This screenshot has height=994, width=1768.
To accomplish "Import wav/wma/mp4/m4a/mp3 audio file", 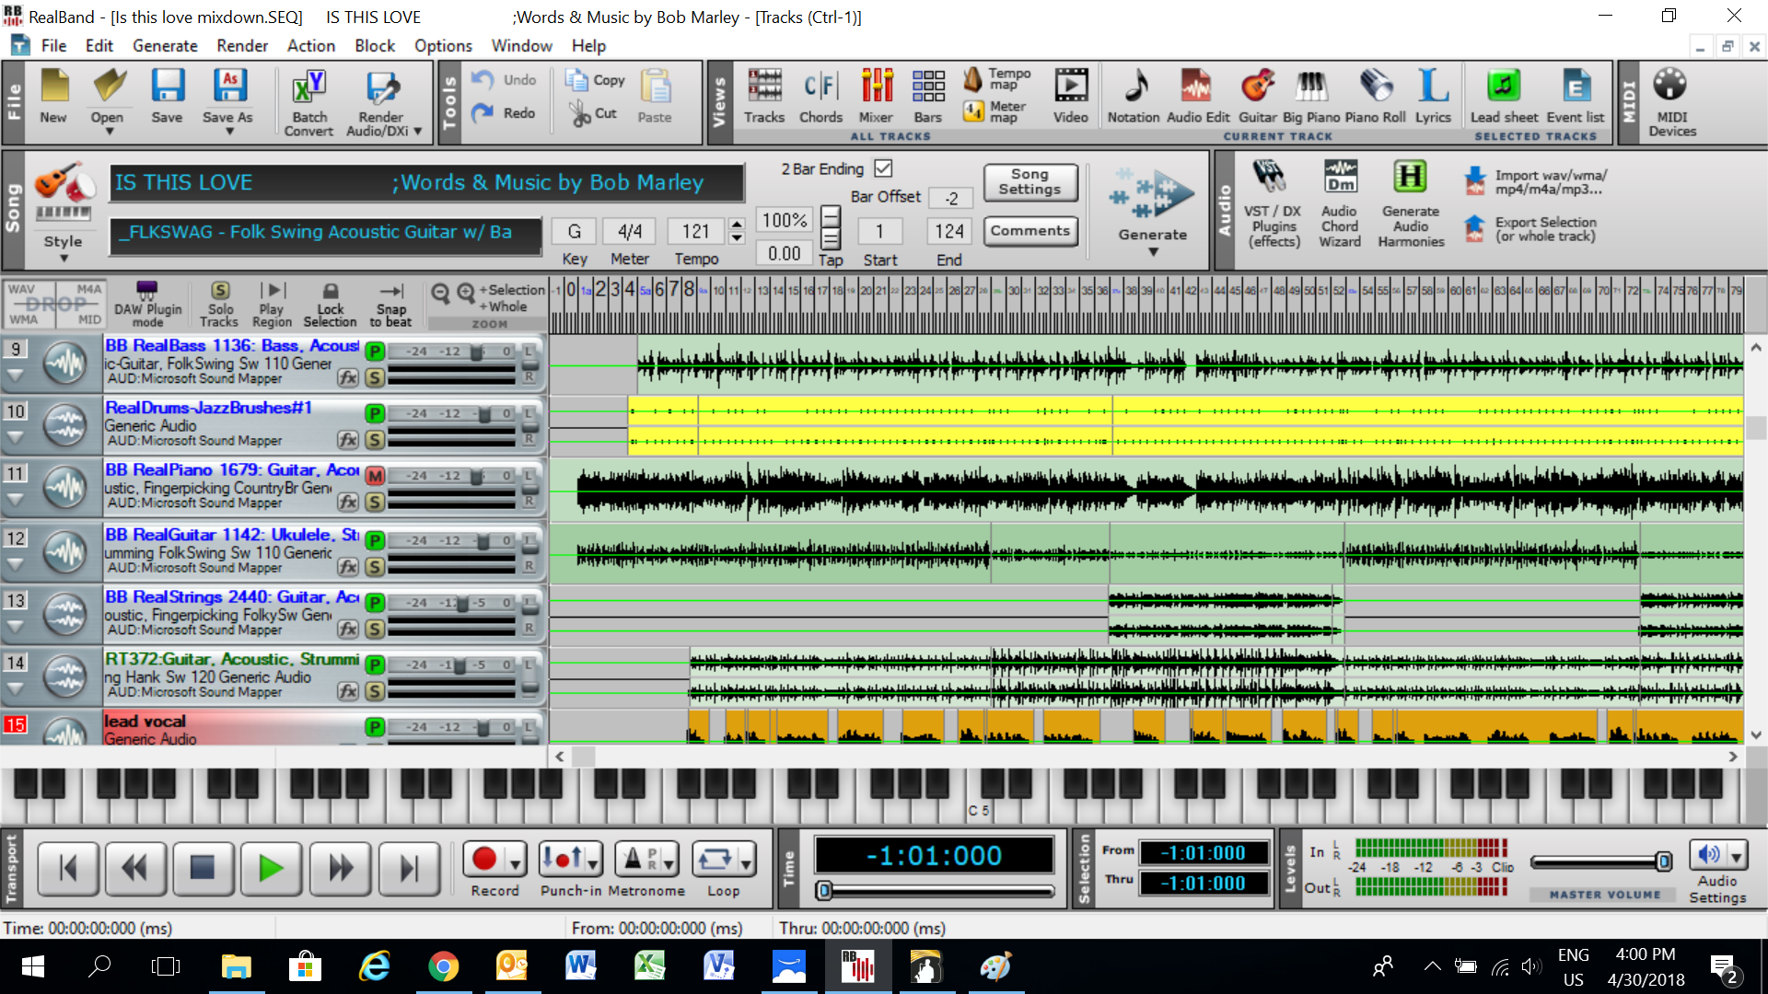I will click(1538, 182).
